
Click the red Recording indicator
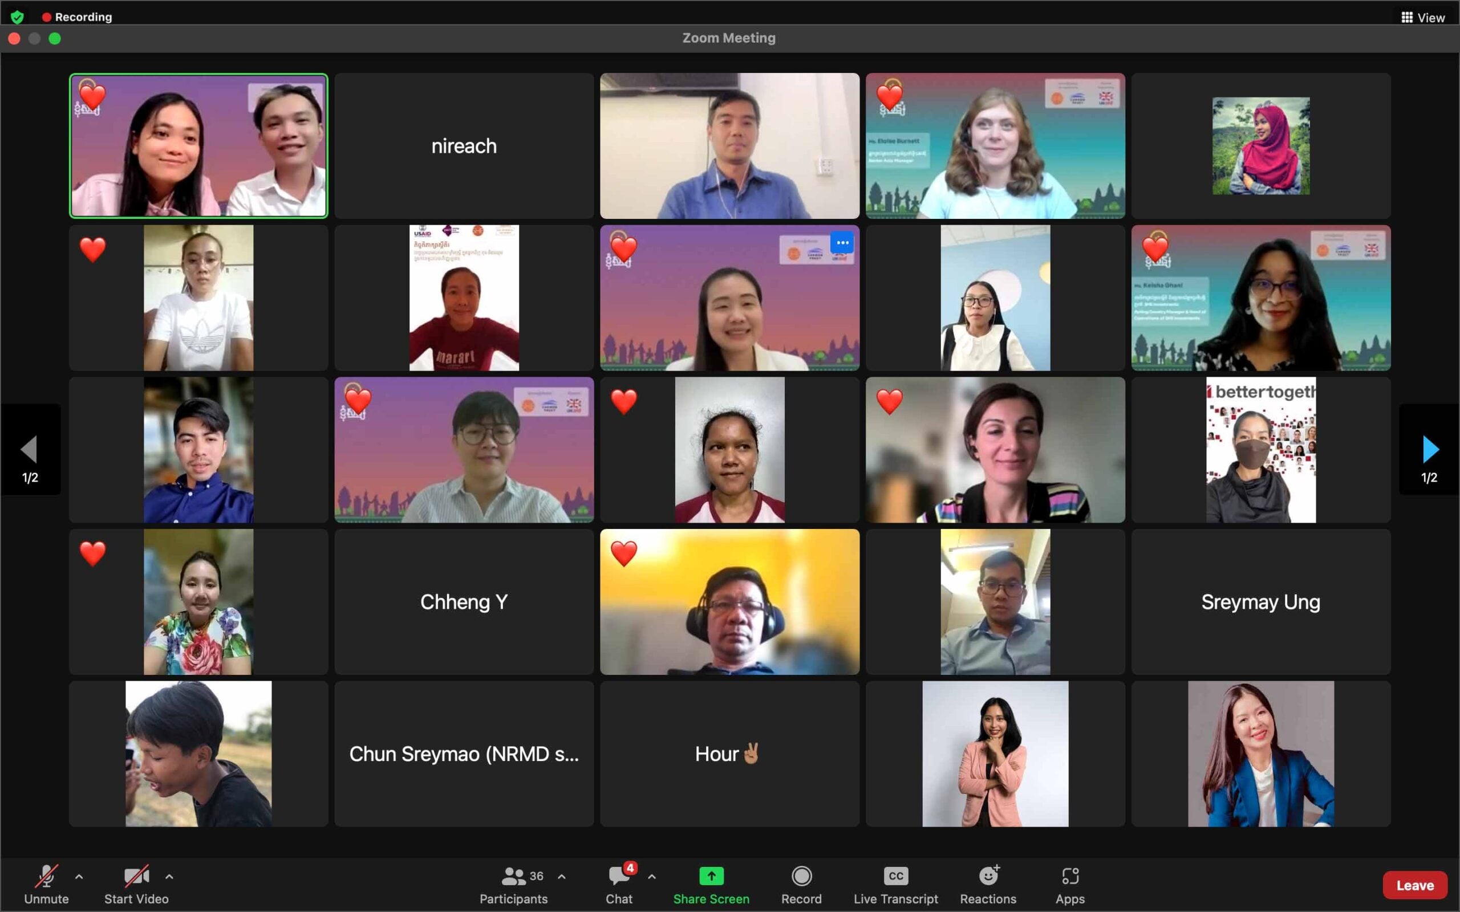click(x=77, y=17)
